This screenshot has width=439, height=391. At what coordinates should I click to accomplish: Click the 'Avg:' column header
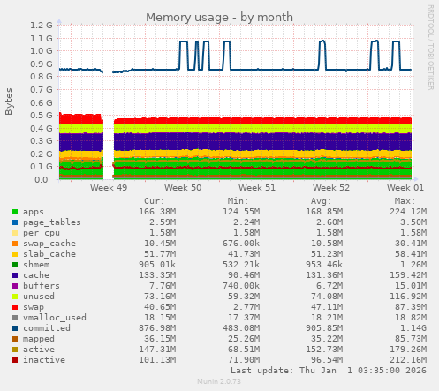point(322,201)
